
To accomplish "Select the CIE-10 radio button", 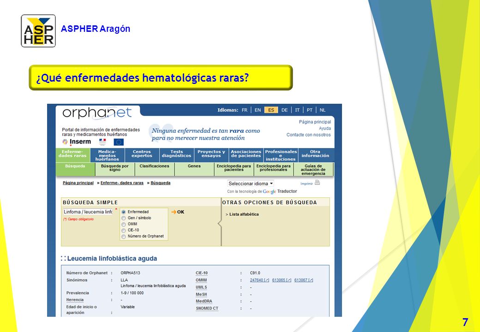I will pyautogui.click(x=123, y=230).
